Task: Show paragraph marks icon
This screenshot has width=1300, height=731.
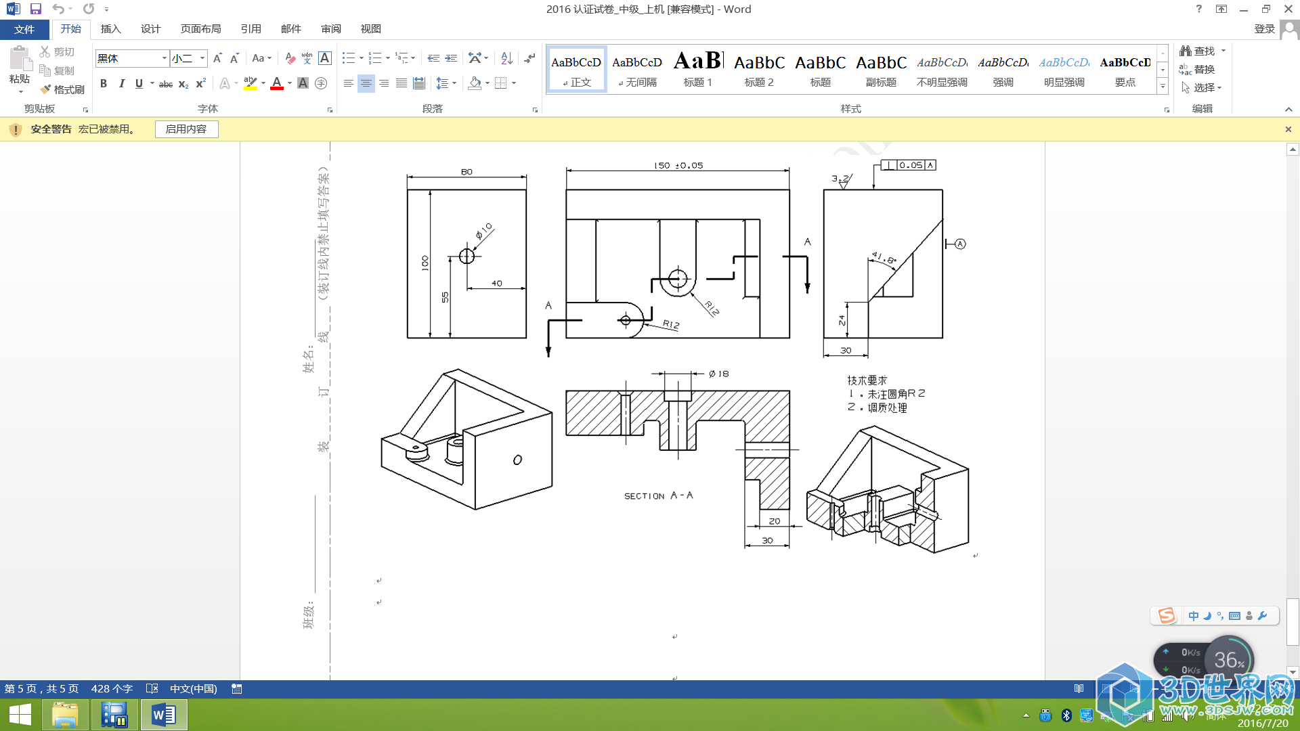Action: coord(529,58)
